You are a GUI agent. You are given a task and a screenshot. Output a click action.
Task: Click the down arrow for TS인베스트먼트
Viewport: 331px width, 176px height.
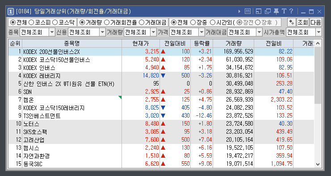[163, 115]
